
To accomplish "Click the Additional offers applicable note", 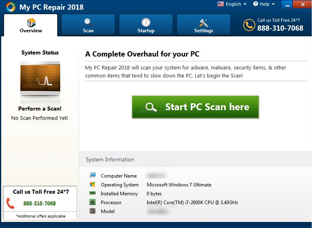I will [x=40, y=216].
